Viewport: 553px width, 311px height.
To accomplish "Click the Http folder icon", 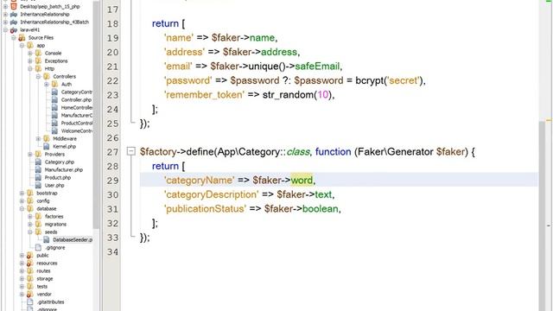I will coord(38,69).
